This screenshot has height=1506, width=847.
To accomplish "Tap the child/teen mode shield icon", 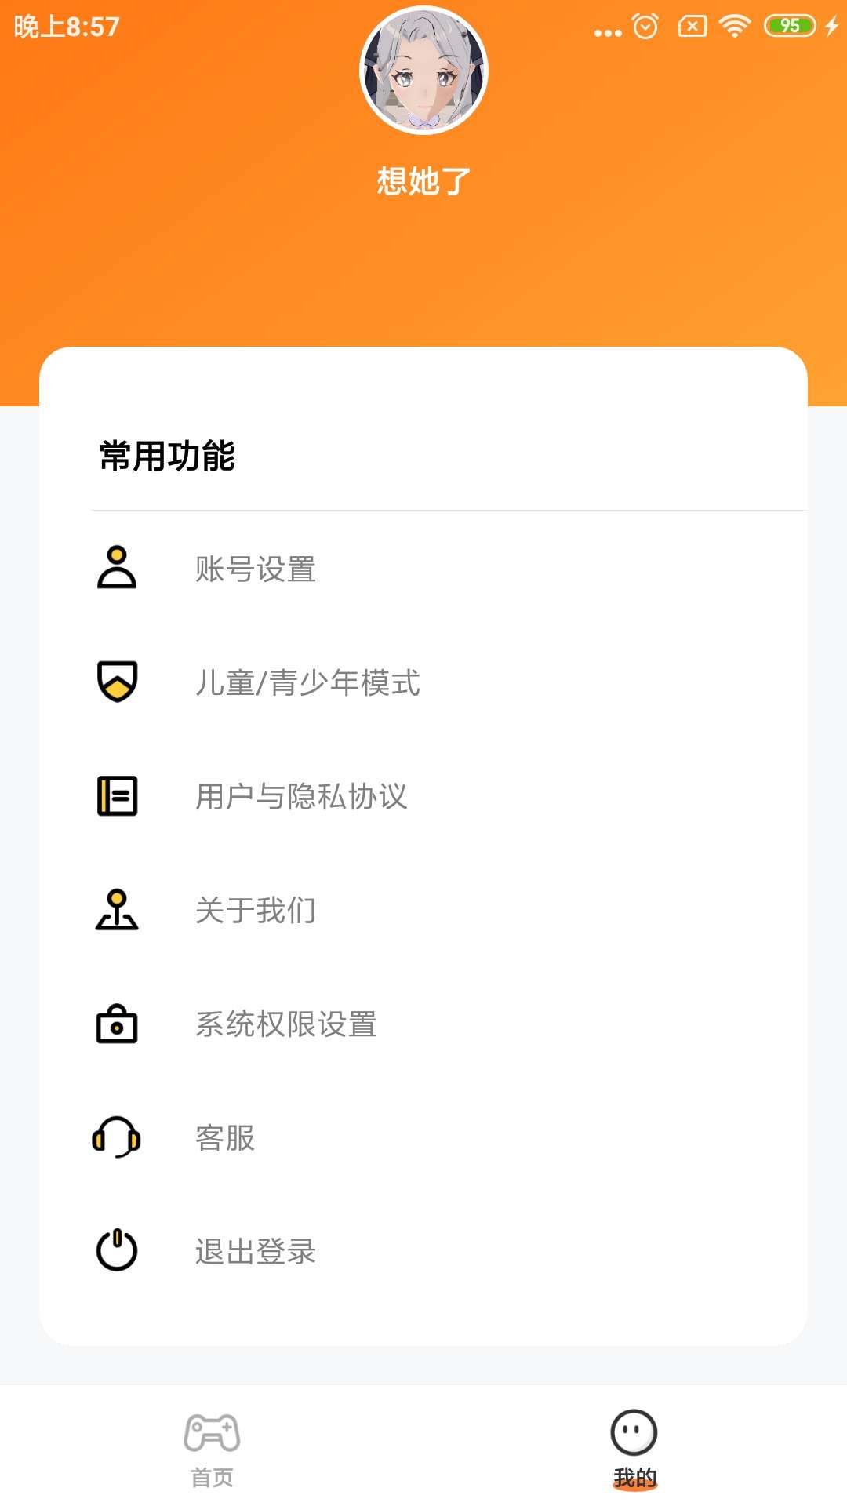I will point(117,681).
